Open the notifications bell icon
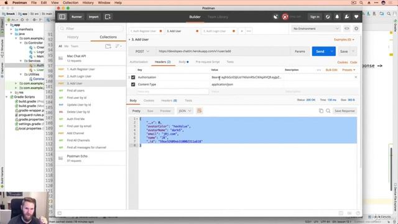Image resolution: width=398 pixels, height=224 pixels. coord(337,17)
